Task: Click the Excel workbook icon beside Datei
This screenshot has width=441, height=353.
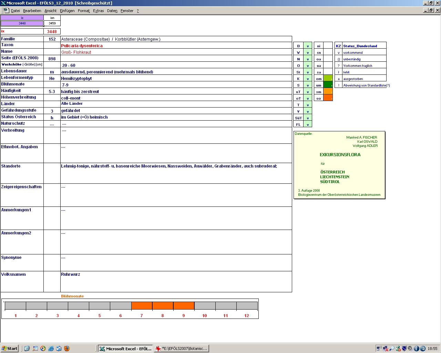Action: 6,10
